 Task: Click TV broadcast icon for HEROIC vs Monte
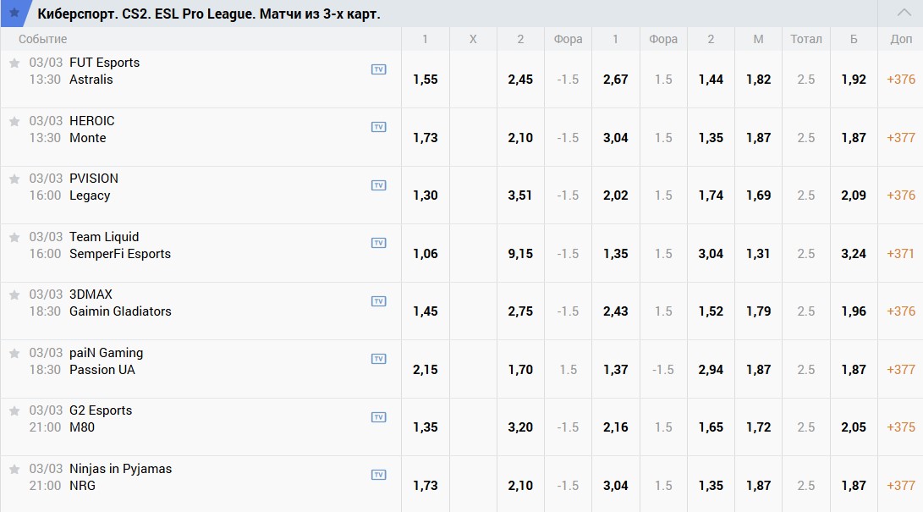tap(378, 127)
